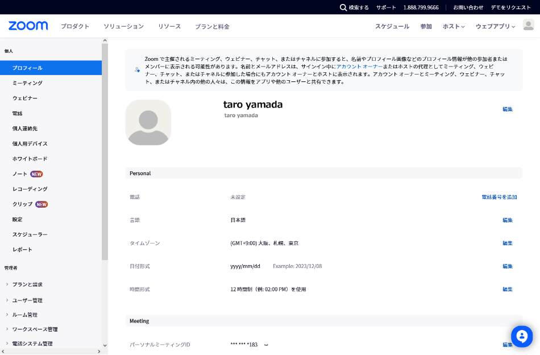The width and height of the screenshot is (540, 355).
Task: Expand ユーザー管理 in the sidebar
Action: coord(7,300)
